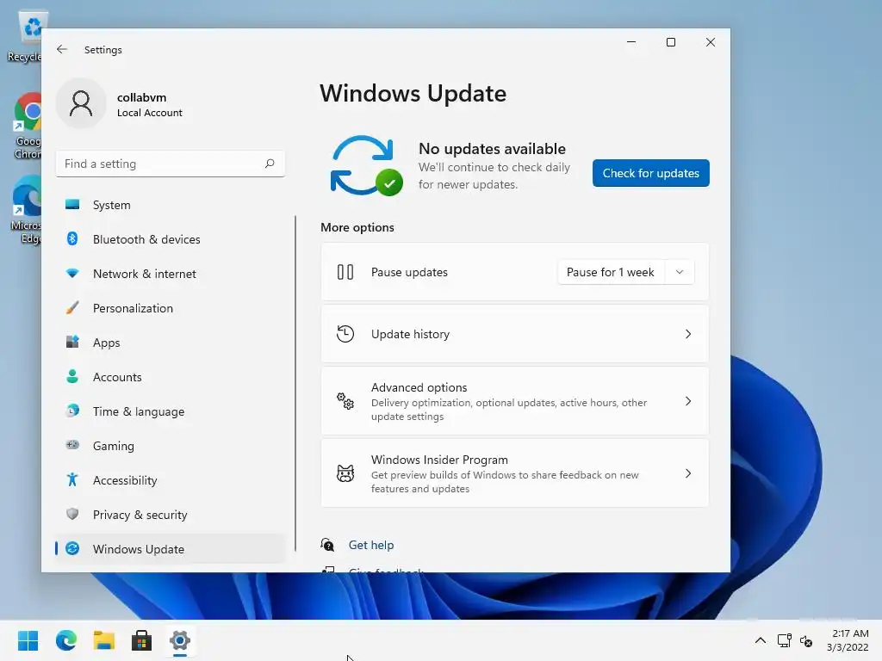This screenshot has width=882, height=661.
Task: Click the Network wifi icon in sidebar
Action: click(x=72, y=274)
